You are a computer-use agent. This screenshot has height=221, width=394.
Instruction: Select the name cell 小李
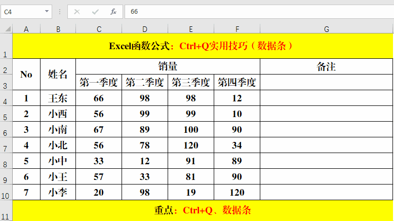tap(58, 192)
